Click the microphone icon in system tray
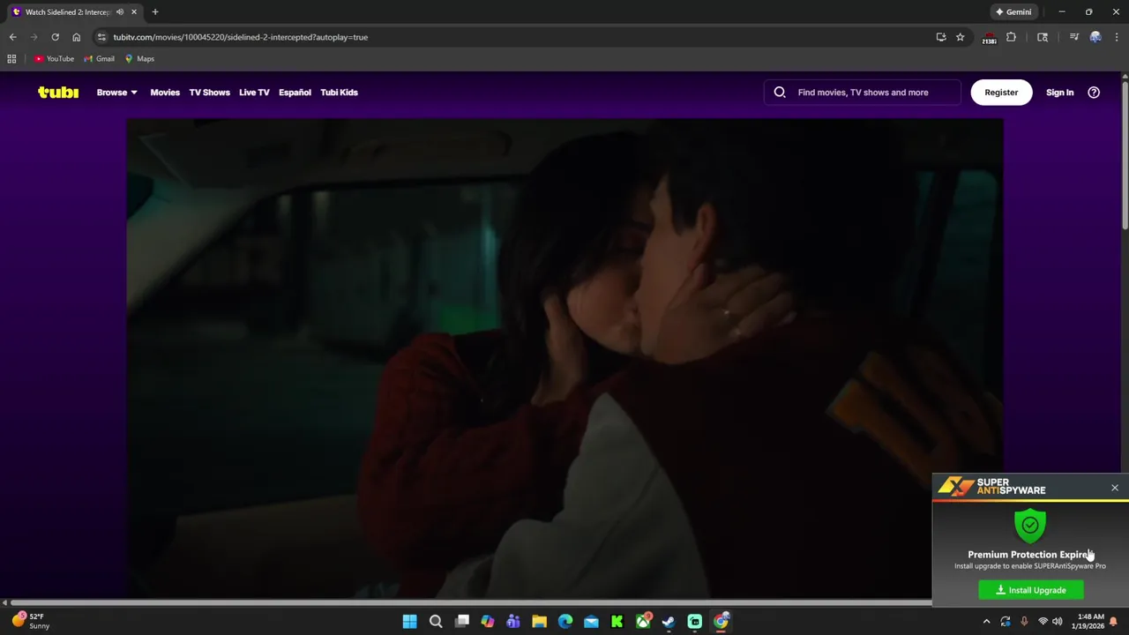This screenshot has width=1129, height=635. click(x=1024, y=622)
